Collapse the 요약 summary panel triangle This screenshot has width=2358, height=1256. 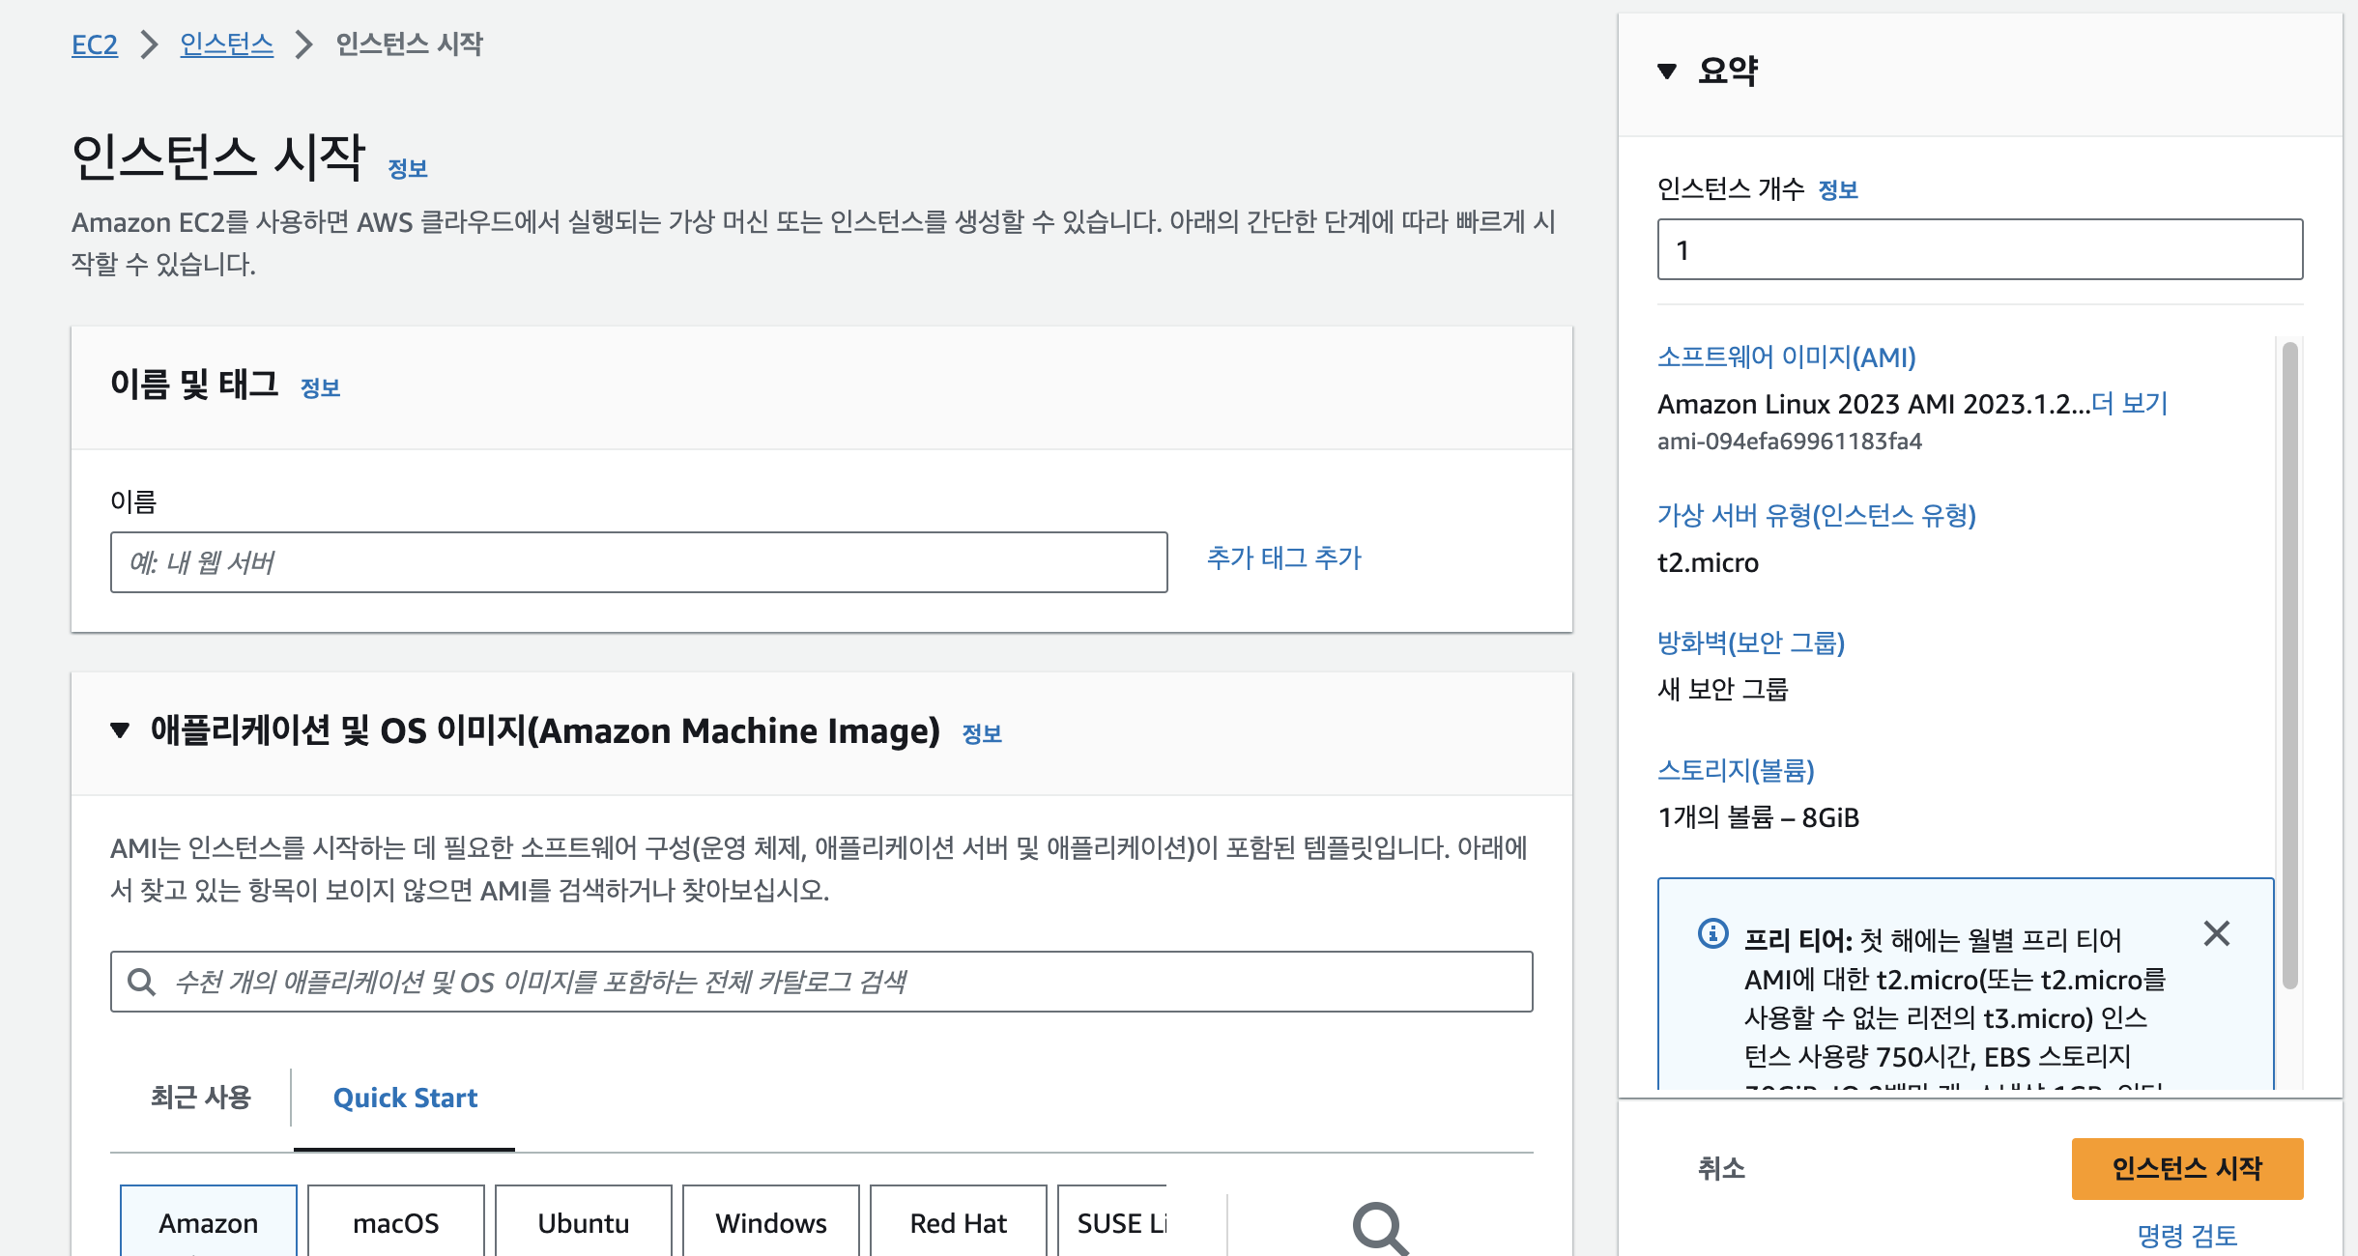1667,71
